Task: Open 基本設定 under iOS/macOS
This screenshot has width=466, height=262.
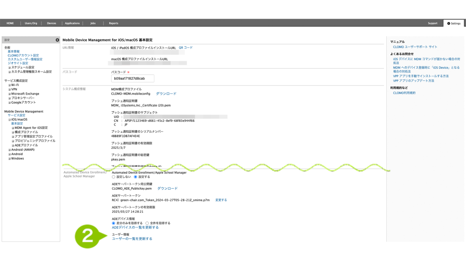Action: pyautogui.click(x=17, y=124)
